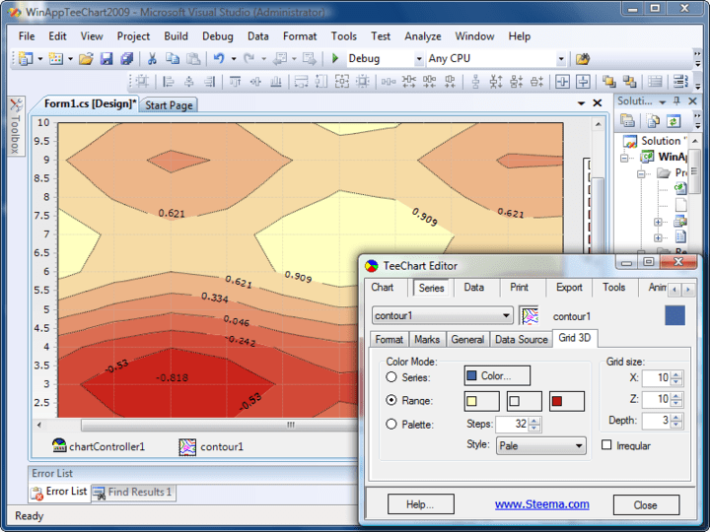Select the chartController1 tray component icon
710x532 pixels.
click(59, 446)
